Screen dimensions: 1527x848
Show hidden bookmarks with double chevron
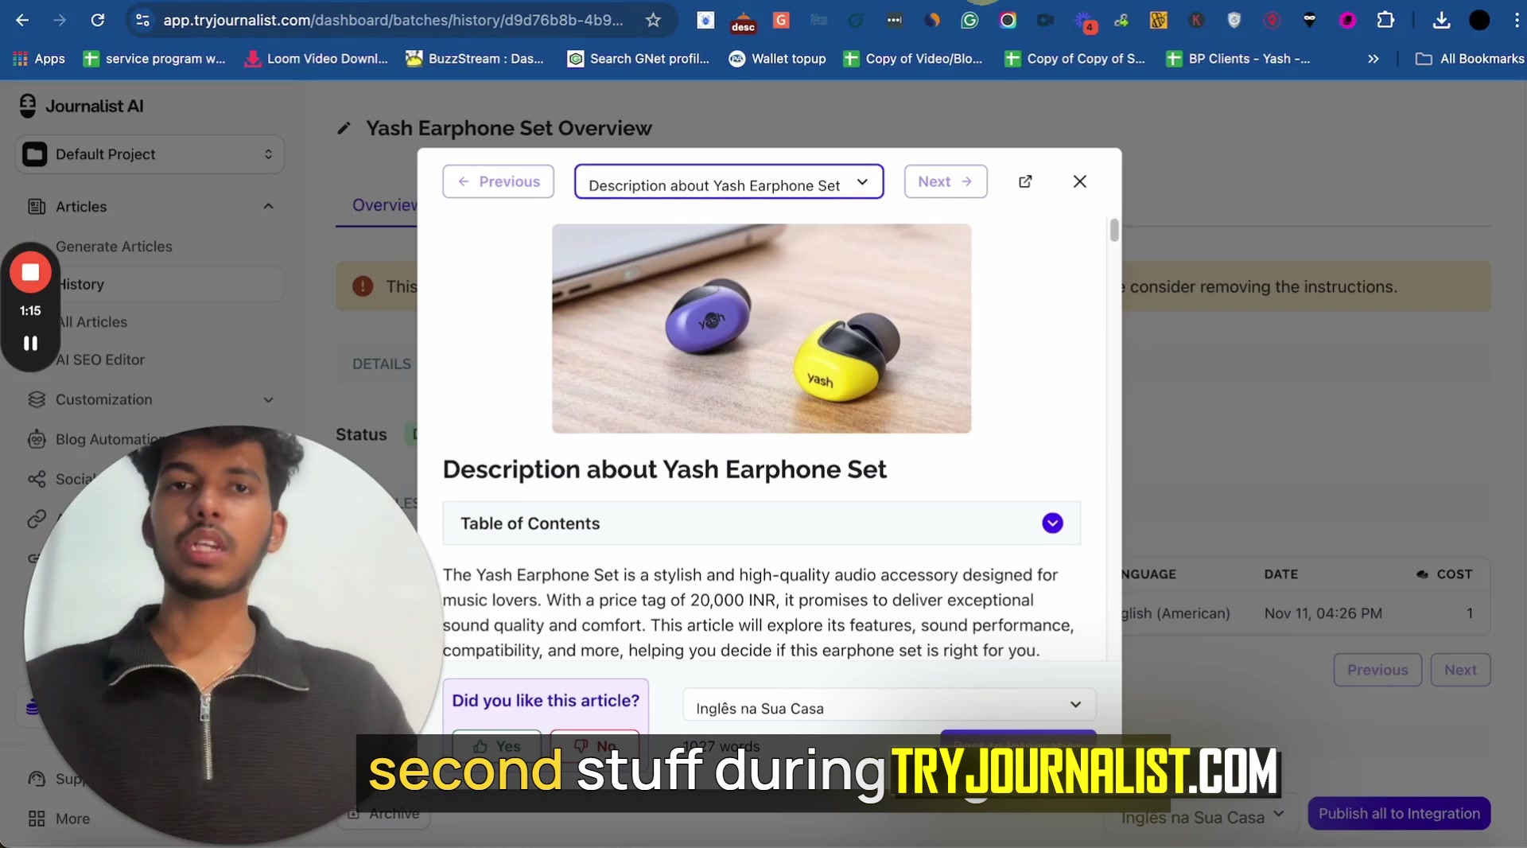(1373, 59)
